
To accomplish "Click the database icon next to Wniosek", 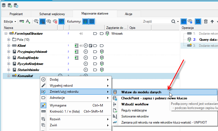I will point(107,34).
